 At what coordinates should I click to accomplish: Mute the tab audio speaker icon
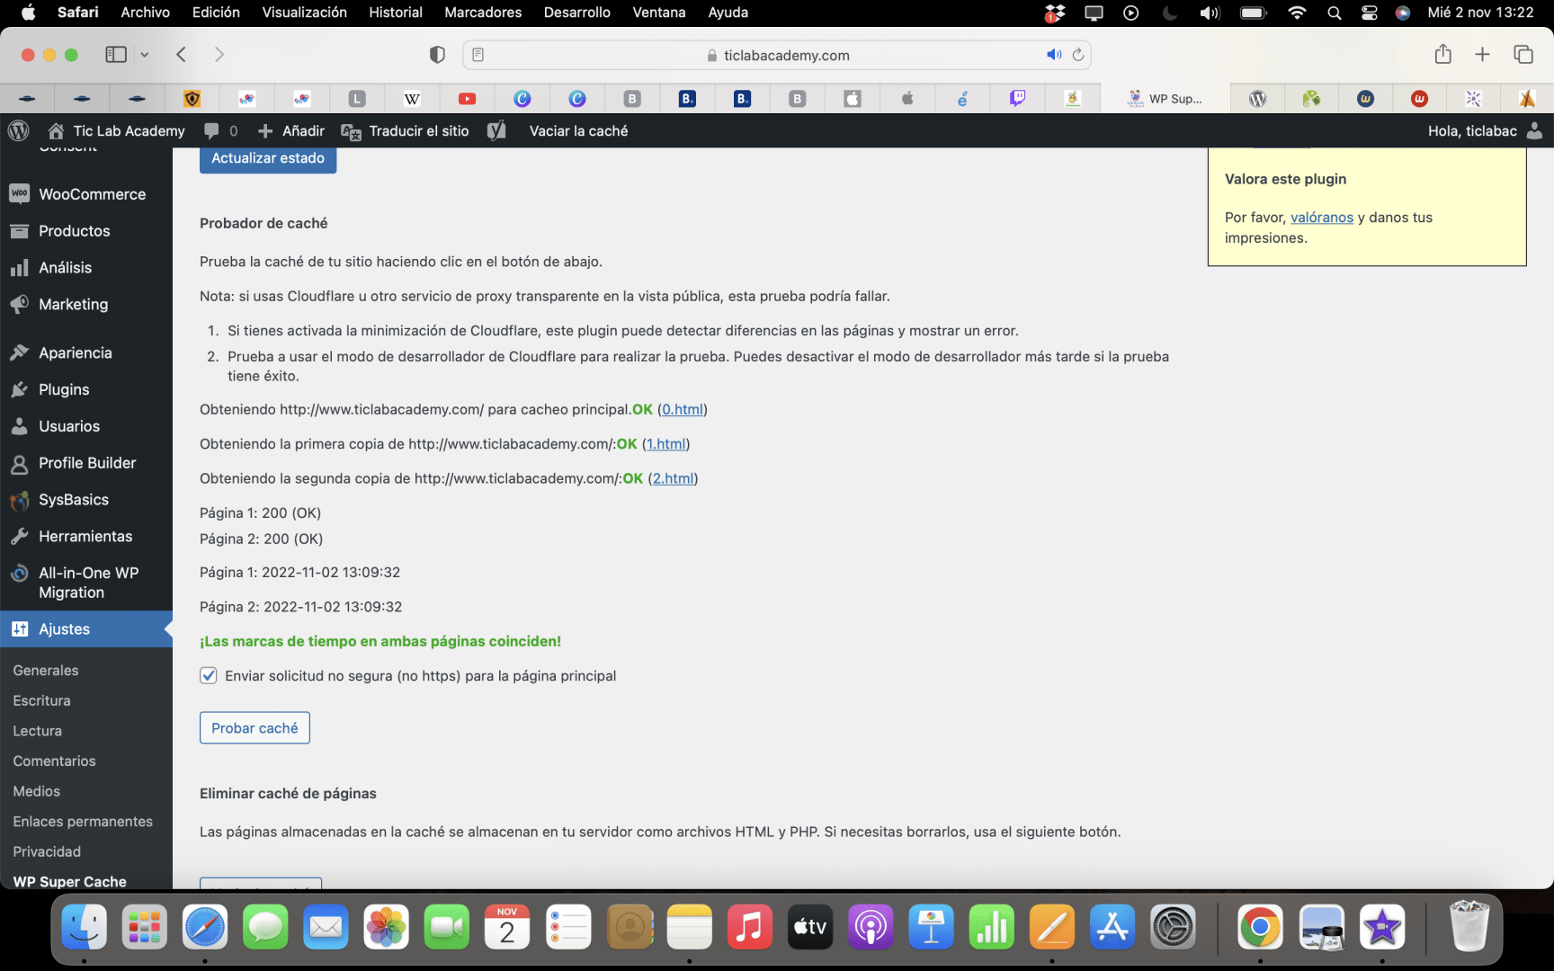click(x=1054, y=55)
